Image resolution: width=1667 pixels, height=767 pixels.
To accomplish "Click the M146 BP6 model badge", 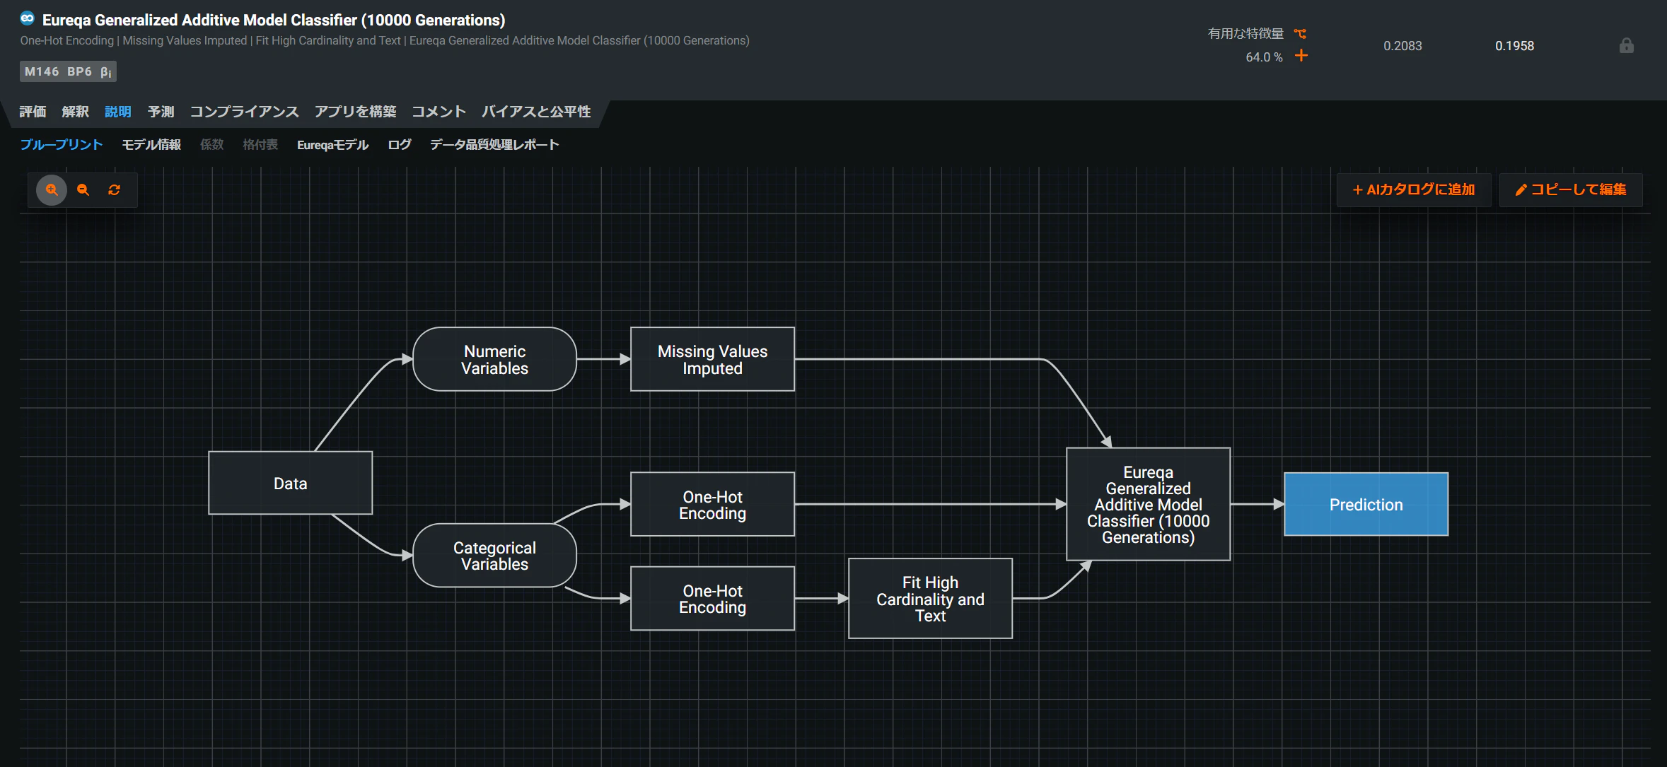I will (x=68, y=71).
